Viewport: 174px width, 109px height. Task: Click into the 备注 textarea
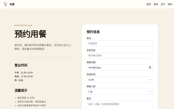click(x=120, y=105)
